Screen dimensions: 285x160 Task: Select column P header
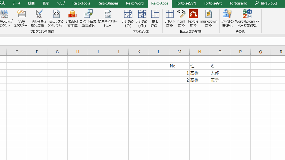coord(240,52)
